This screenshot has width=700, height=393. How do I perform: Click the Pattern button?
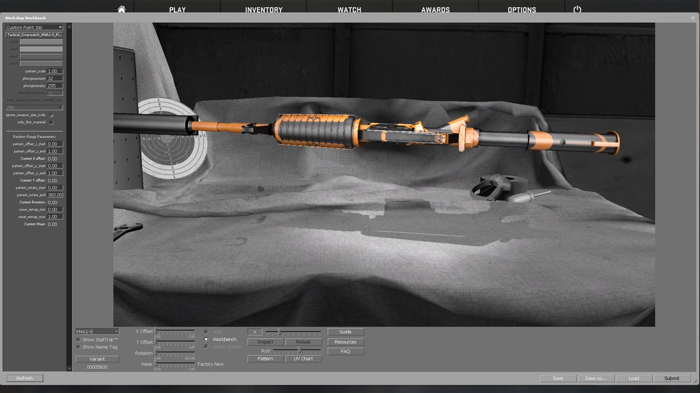click(x=265, y=359)
